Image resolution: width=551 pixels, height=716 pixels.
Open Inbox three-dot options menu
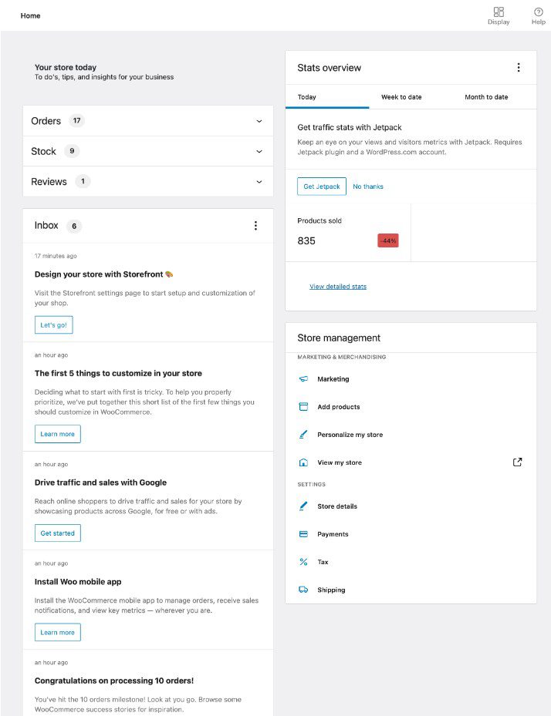(x=255, y=226)
